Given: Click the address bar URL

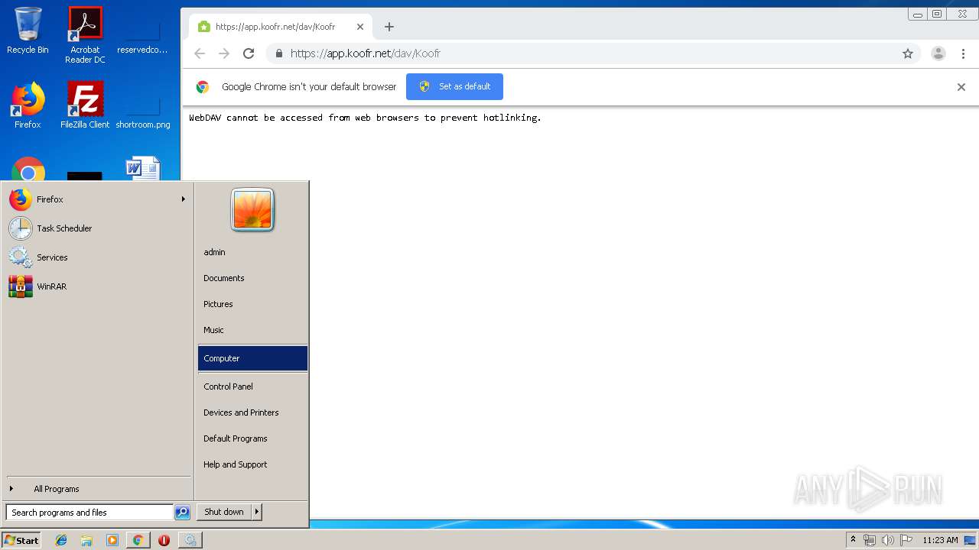Looking at the screenshot, I should 366,53.
